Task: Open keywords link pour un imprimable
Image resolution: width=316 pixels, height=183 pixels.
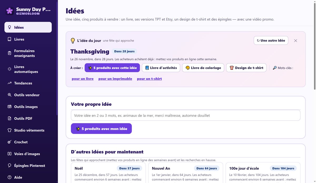Action: [115, 79]
